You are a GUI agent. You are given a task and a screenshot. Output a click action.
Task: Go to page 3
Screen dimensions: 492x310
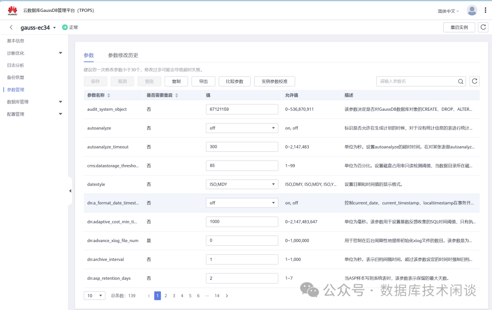[x=174, y=295]
